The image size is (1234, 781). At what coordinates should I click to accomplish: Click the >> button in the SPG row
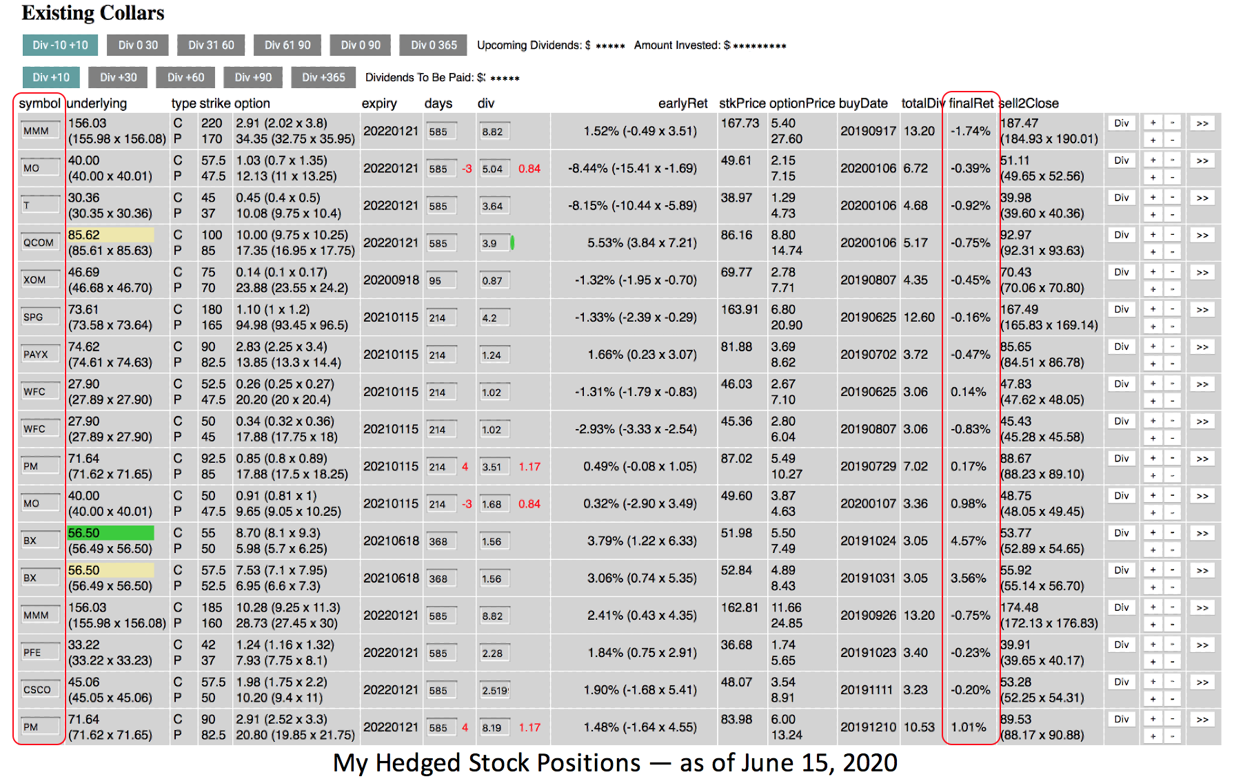click(1202, 309)
